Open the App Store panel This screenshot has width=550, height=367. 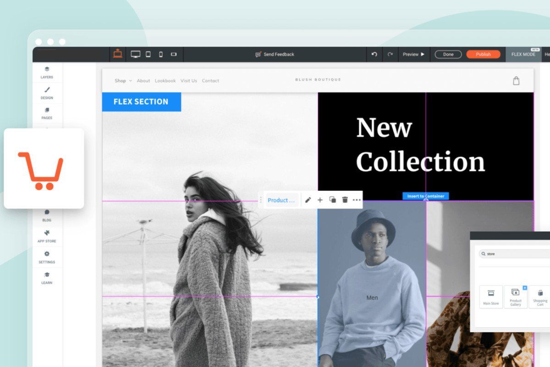coord(47,236)
